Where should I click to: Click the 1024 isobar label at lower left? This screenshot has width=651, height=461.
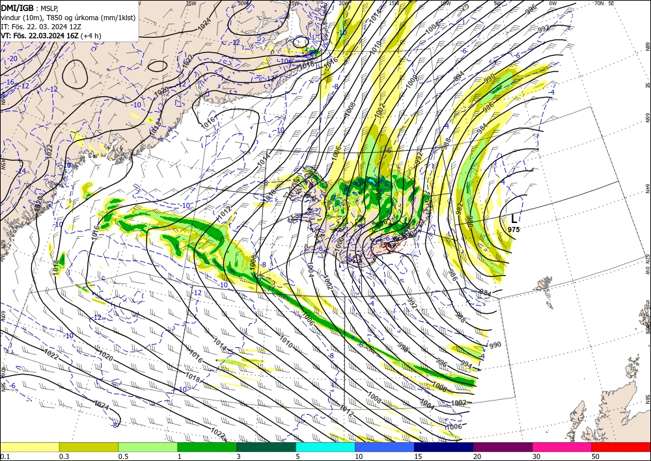tap(102, 406)
